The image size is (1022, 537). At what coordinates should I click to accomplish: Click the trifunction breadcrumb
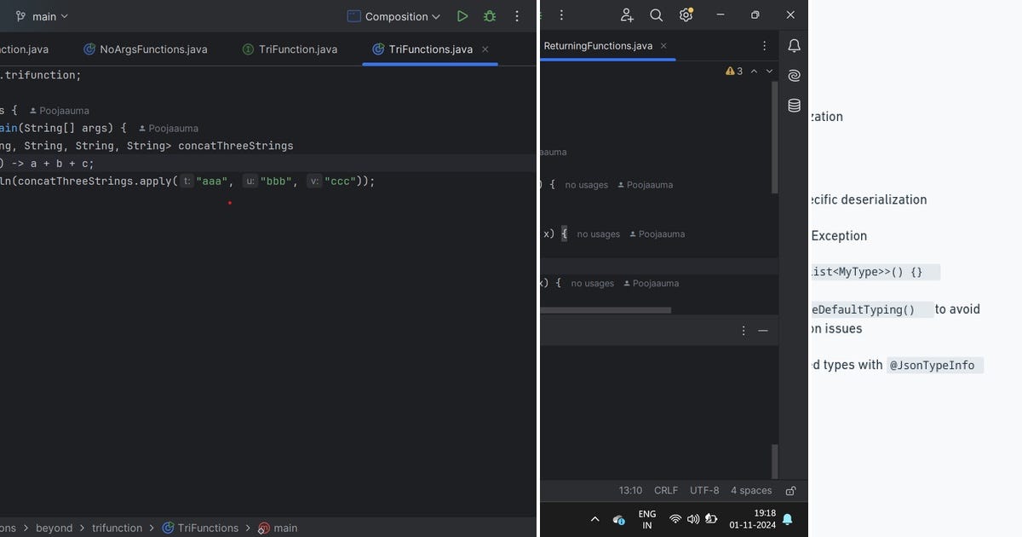[117, 528]
